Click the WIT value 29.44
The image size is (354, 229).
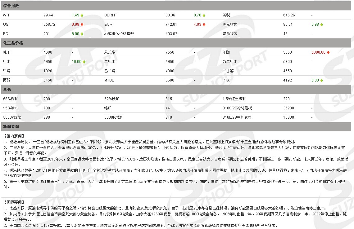[48, 15]
